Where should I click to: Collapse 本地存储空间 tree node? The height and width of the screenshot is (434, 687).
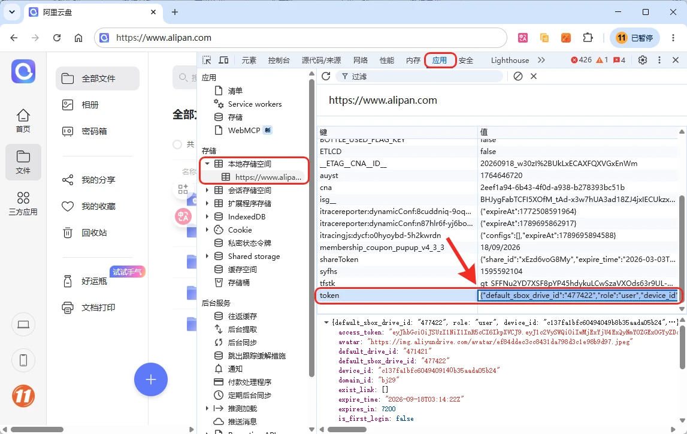207,164
